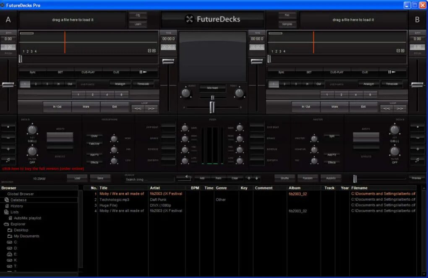Click the music note button on deck A side

pyautogui.click(x=8, y=160)
